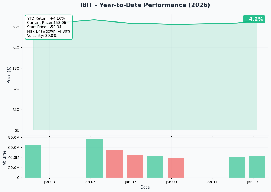Click the tallest red volume bar
The width and height of the screenshot is (271, 192).
click(115, 164)
